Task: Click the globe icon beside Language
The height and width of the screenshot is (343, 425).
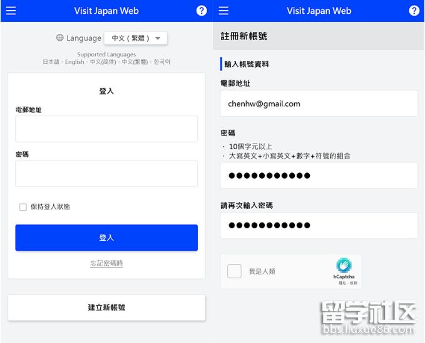Action: 60,38
